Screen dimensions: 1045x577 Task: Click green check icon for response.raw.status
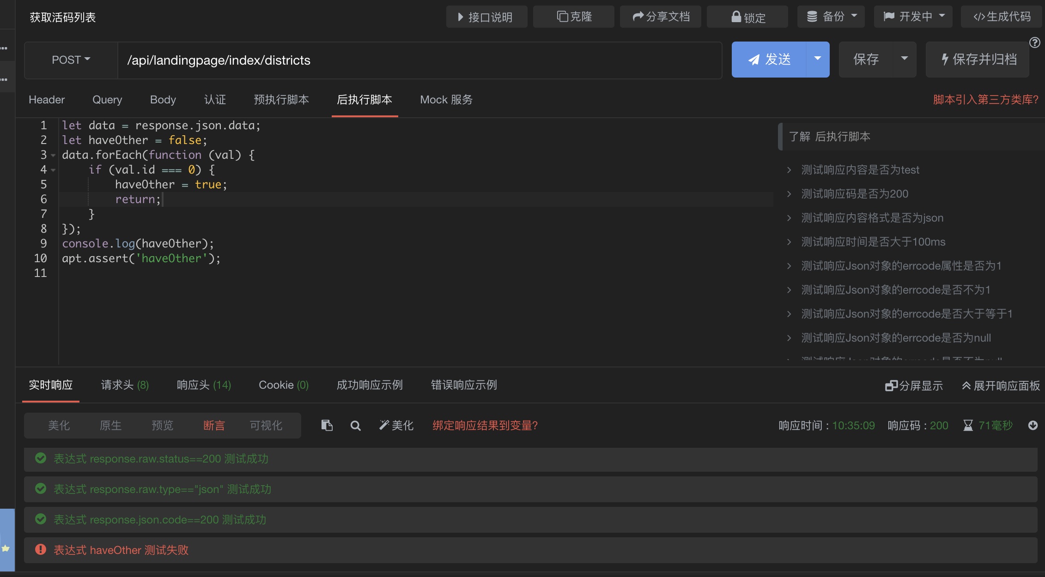coord(41,458)
